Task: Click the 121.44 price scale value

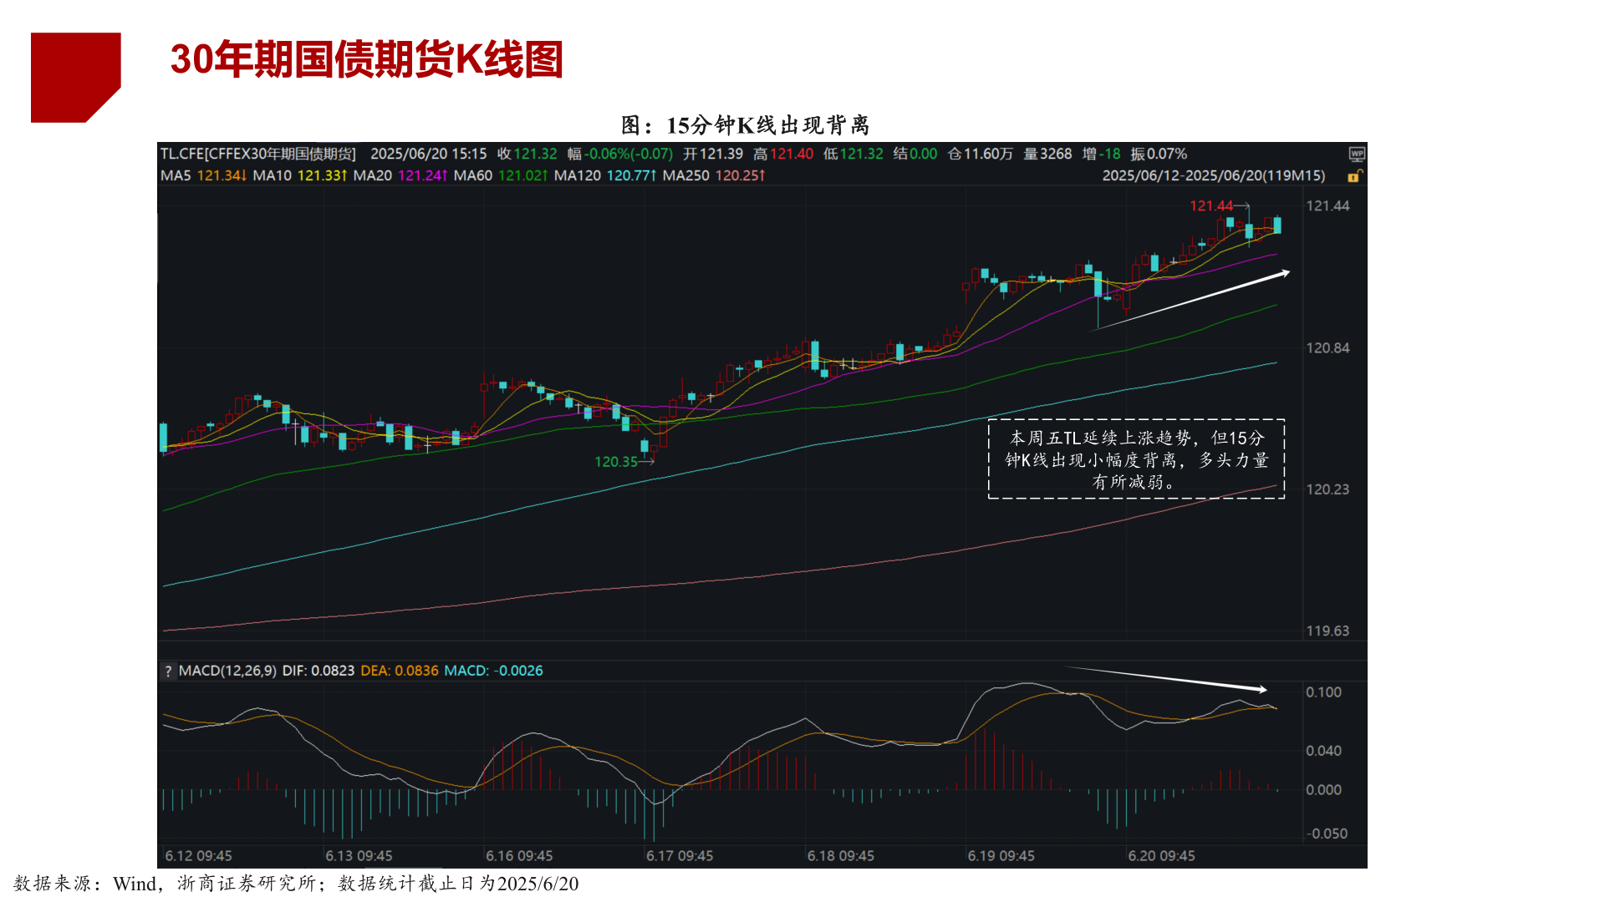Action: [x=1330, y=206]
